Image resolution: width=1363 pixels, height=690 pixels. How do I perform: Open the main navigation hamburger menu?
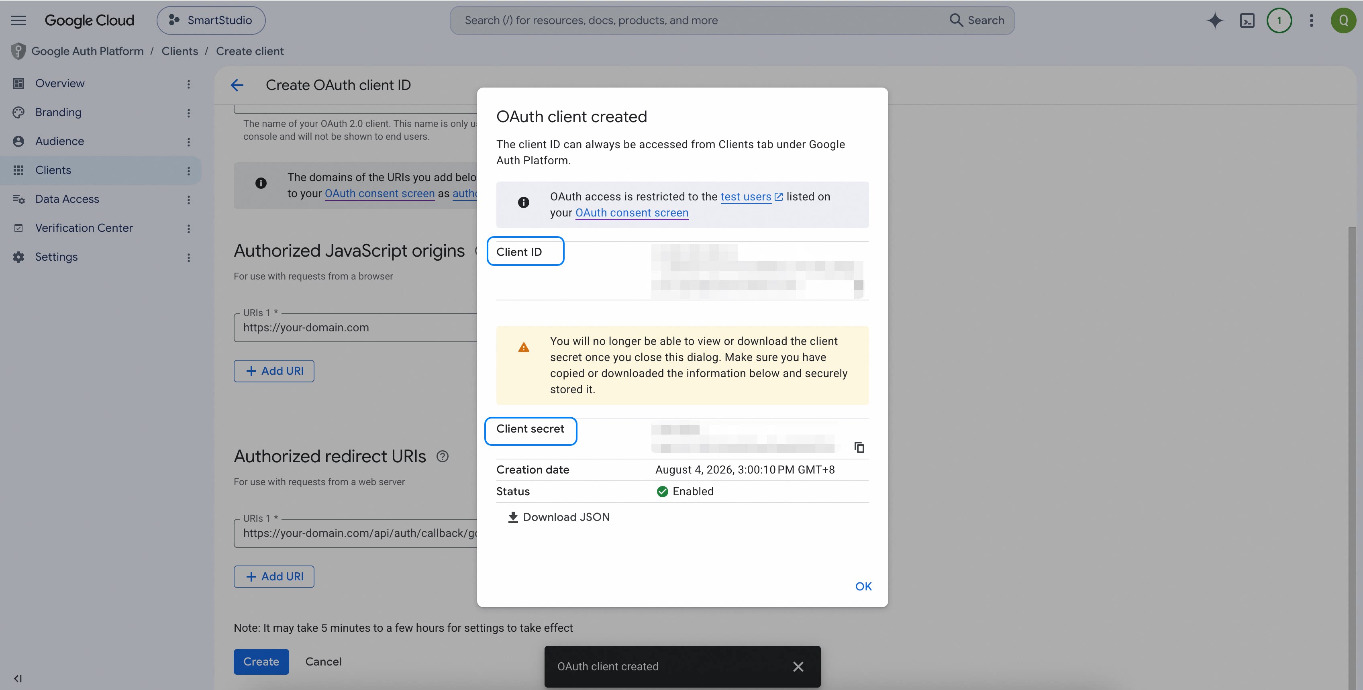[x=18, y=20]
